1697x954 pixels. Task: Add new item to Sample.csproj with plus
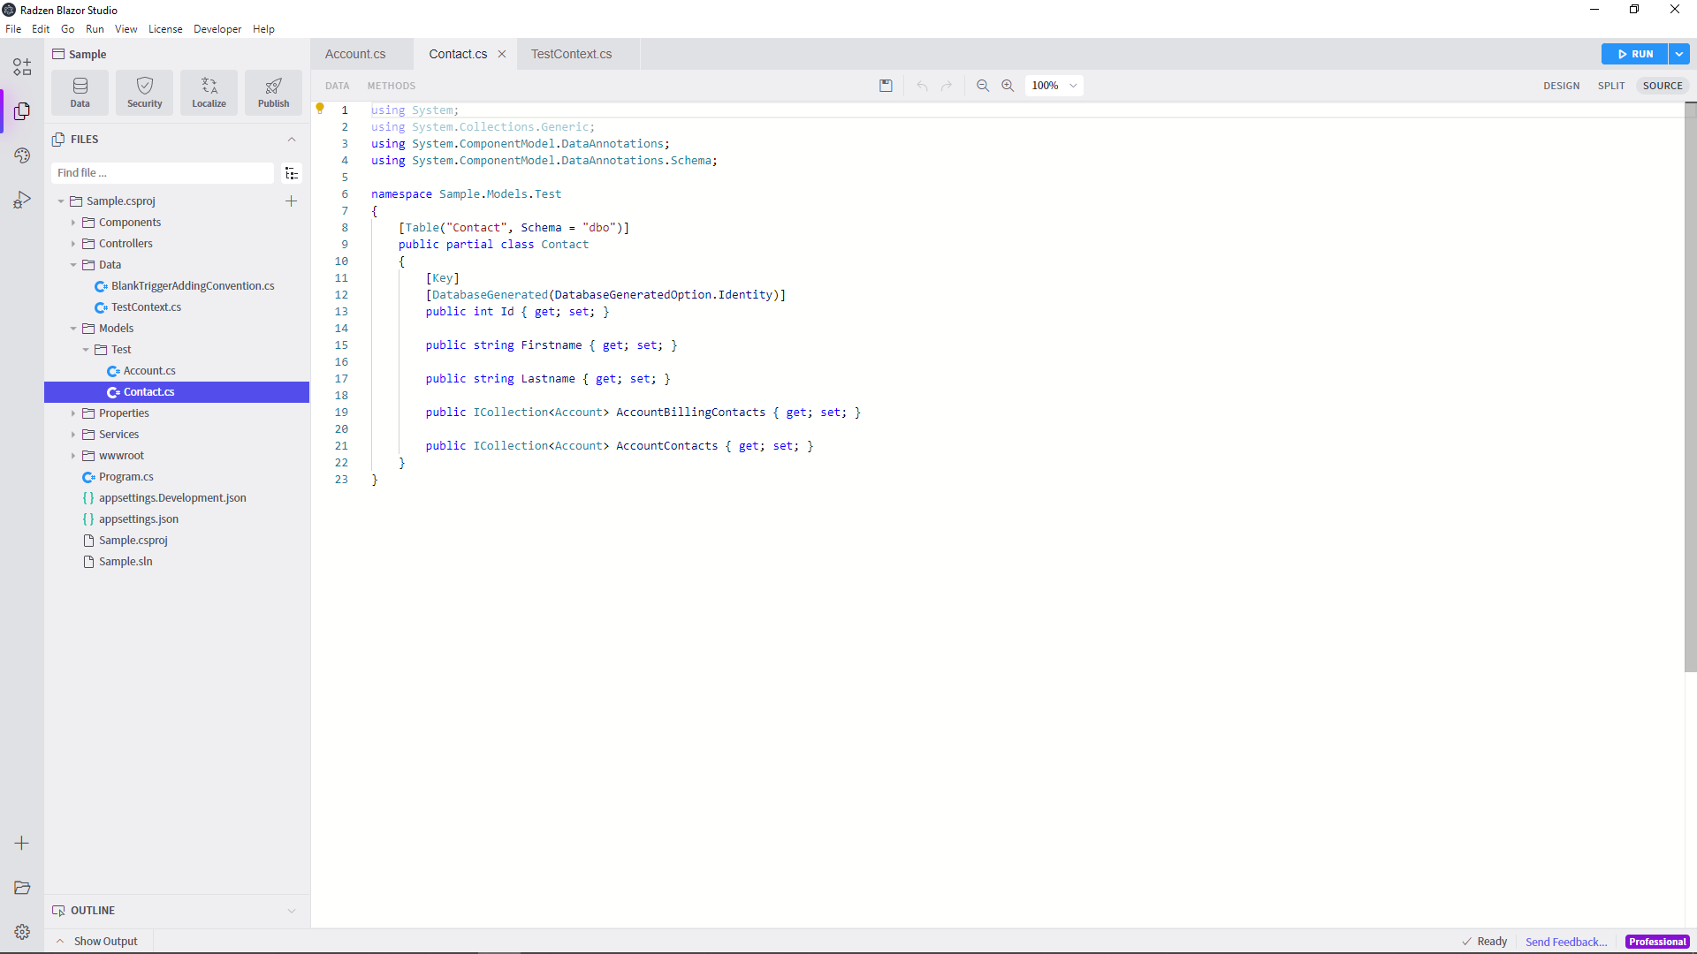[x=291, y=201]
